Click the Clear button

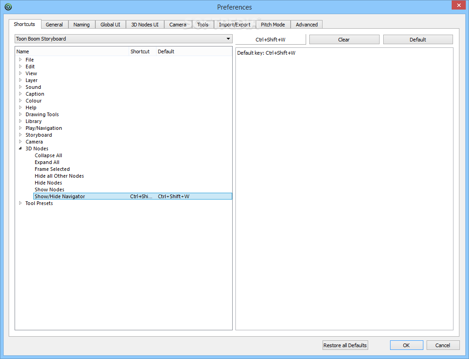pos(344,40)
